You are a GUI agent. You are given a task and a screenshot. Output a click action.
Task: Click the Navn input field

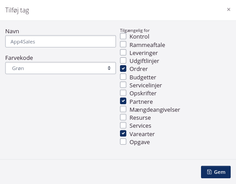pyautogui.click(x=61, y=41)
